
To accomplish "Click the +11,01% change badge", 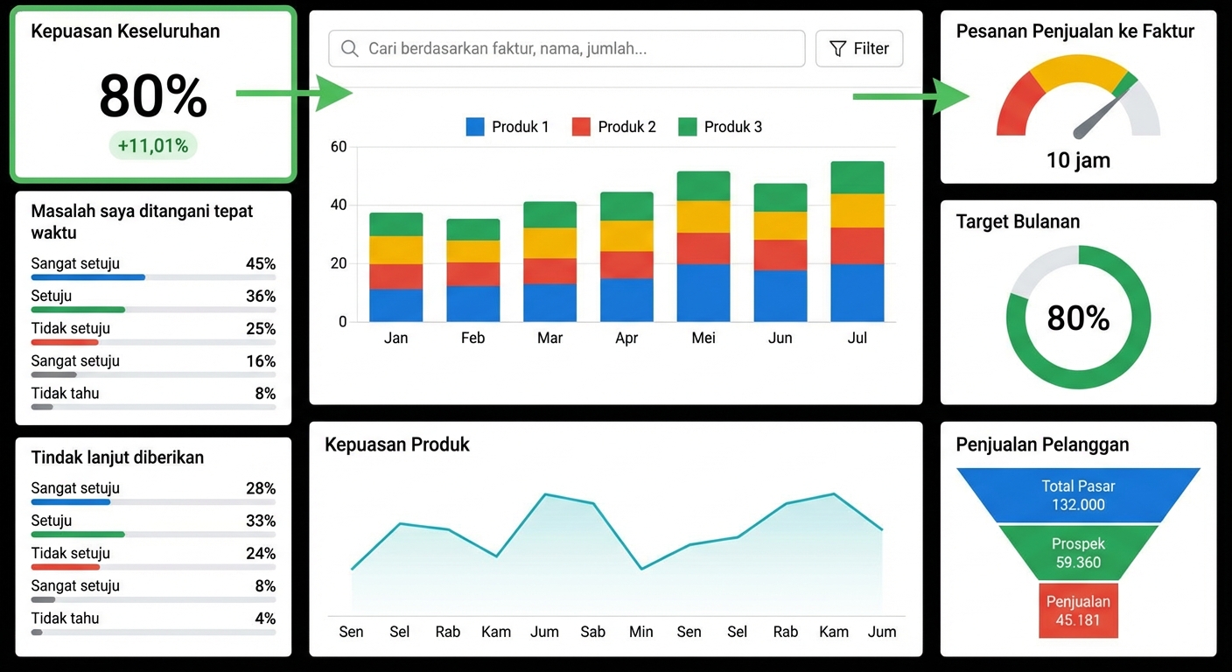I will tap(153, 146).
